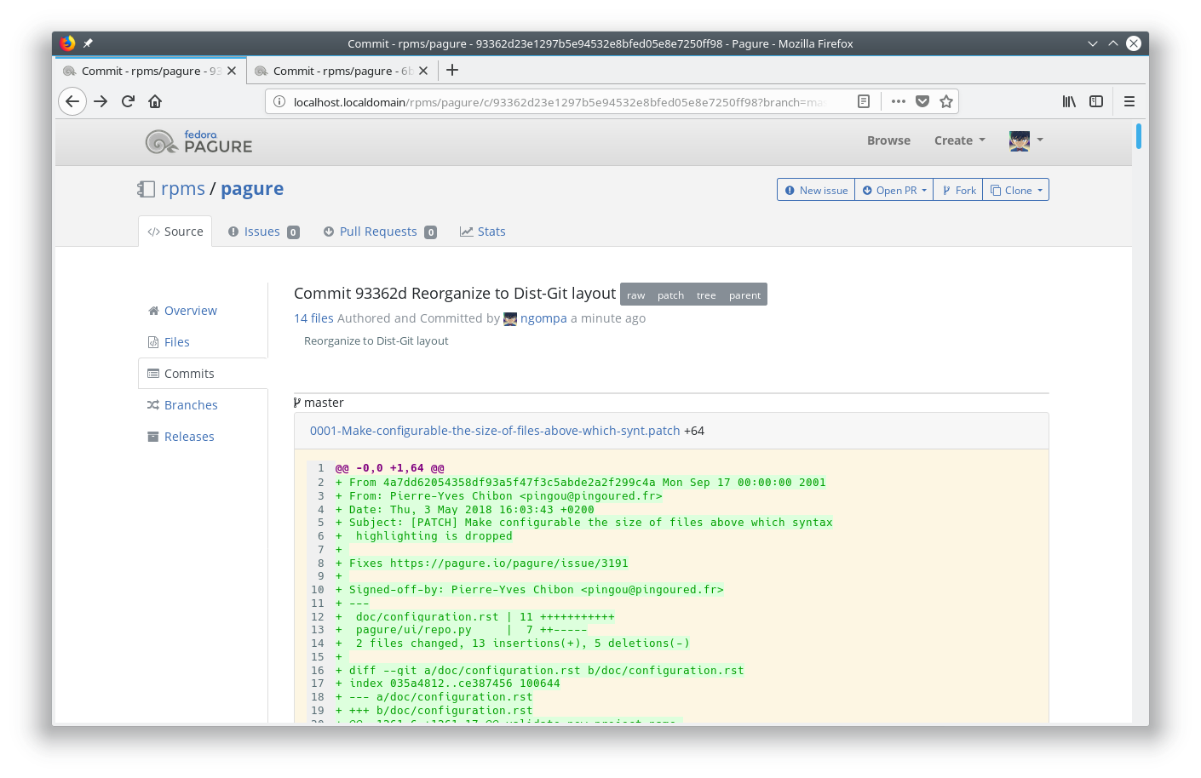The width and height of the screenshot is (1201, 778).
Task: Close the second Commit - rpms/pagure tab
Action: click(x=423, y=71)
